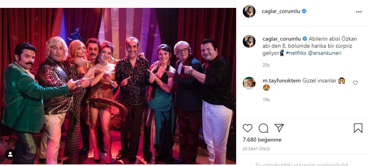This screenshot has width=368, height=166.
Task: Click the verified badge in post header
Action: (304, 11)
